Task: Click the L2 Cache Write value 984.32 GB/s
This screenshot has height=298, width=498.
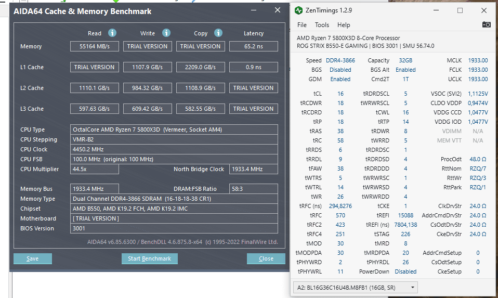Action: tap(147, 88)
